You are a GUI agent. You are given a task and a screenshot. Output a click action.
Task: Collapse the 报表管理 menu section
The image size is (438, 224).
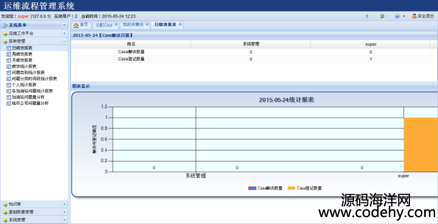tap(64, 41)
